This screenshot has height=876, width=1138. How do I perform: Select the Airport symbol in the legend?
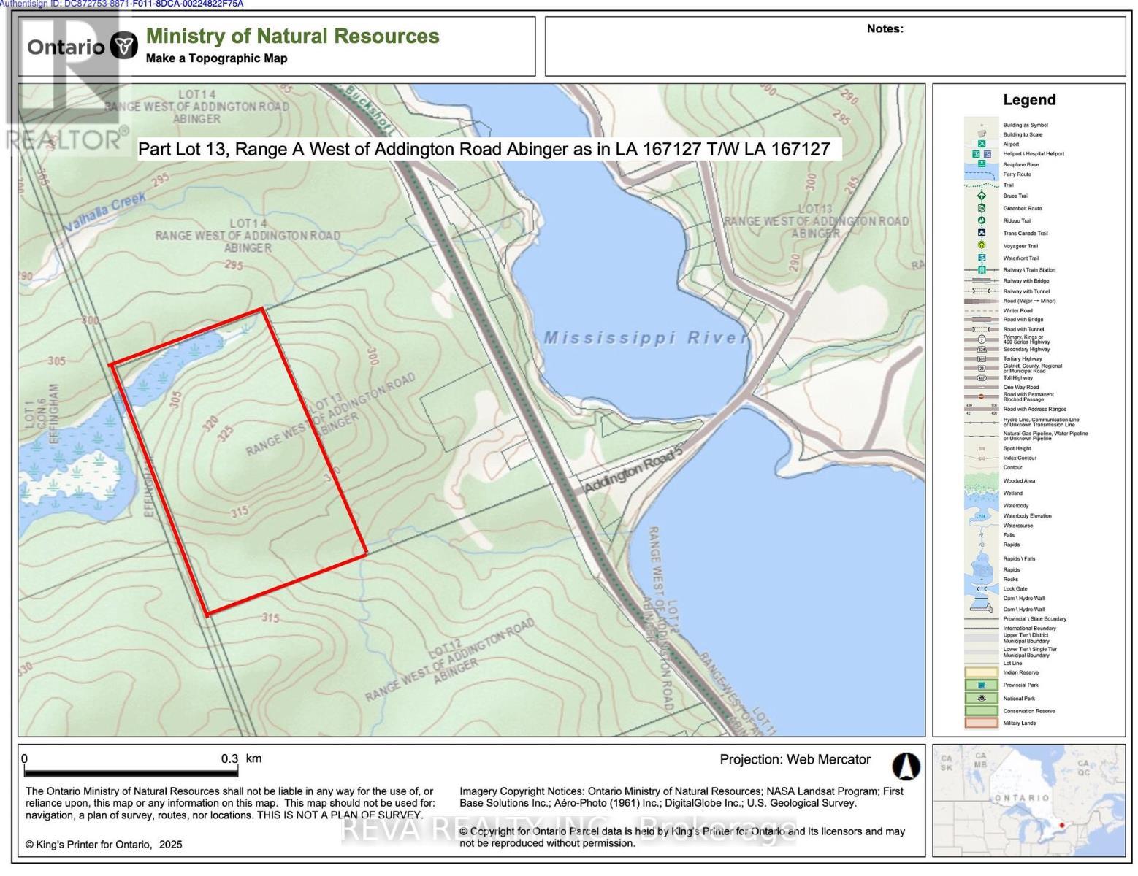pos(982,144)
